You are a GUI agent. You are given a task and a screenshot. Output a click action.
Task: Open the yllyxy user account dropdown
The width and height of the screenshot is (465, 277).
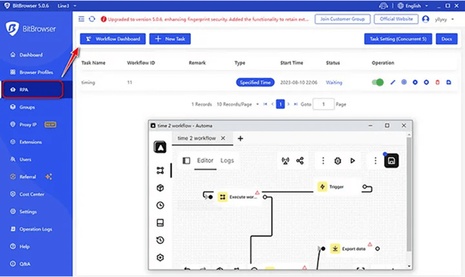(439, 19)
